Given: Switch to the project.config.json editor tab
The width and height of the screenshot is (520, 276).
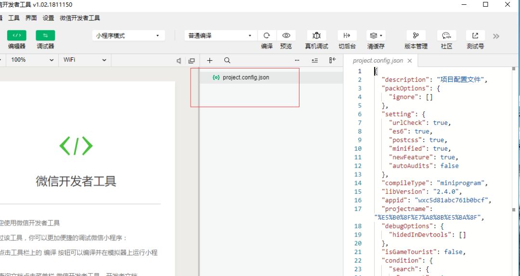Looking at the screenshot, I should (378, 61).
